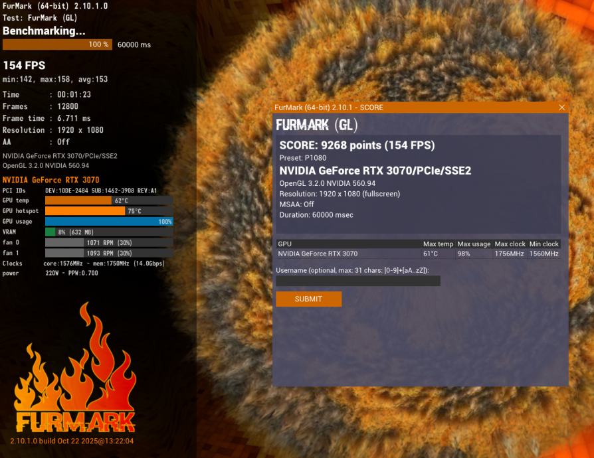Click the Duration: 60000 msec line
The height and width of the screenshot is (458, 594).
(316, 215)
